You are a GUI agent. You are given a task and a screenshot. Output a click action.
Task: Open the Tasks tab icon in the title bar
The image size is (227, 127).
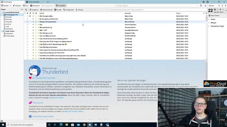coord(207,2)
